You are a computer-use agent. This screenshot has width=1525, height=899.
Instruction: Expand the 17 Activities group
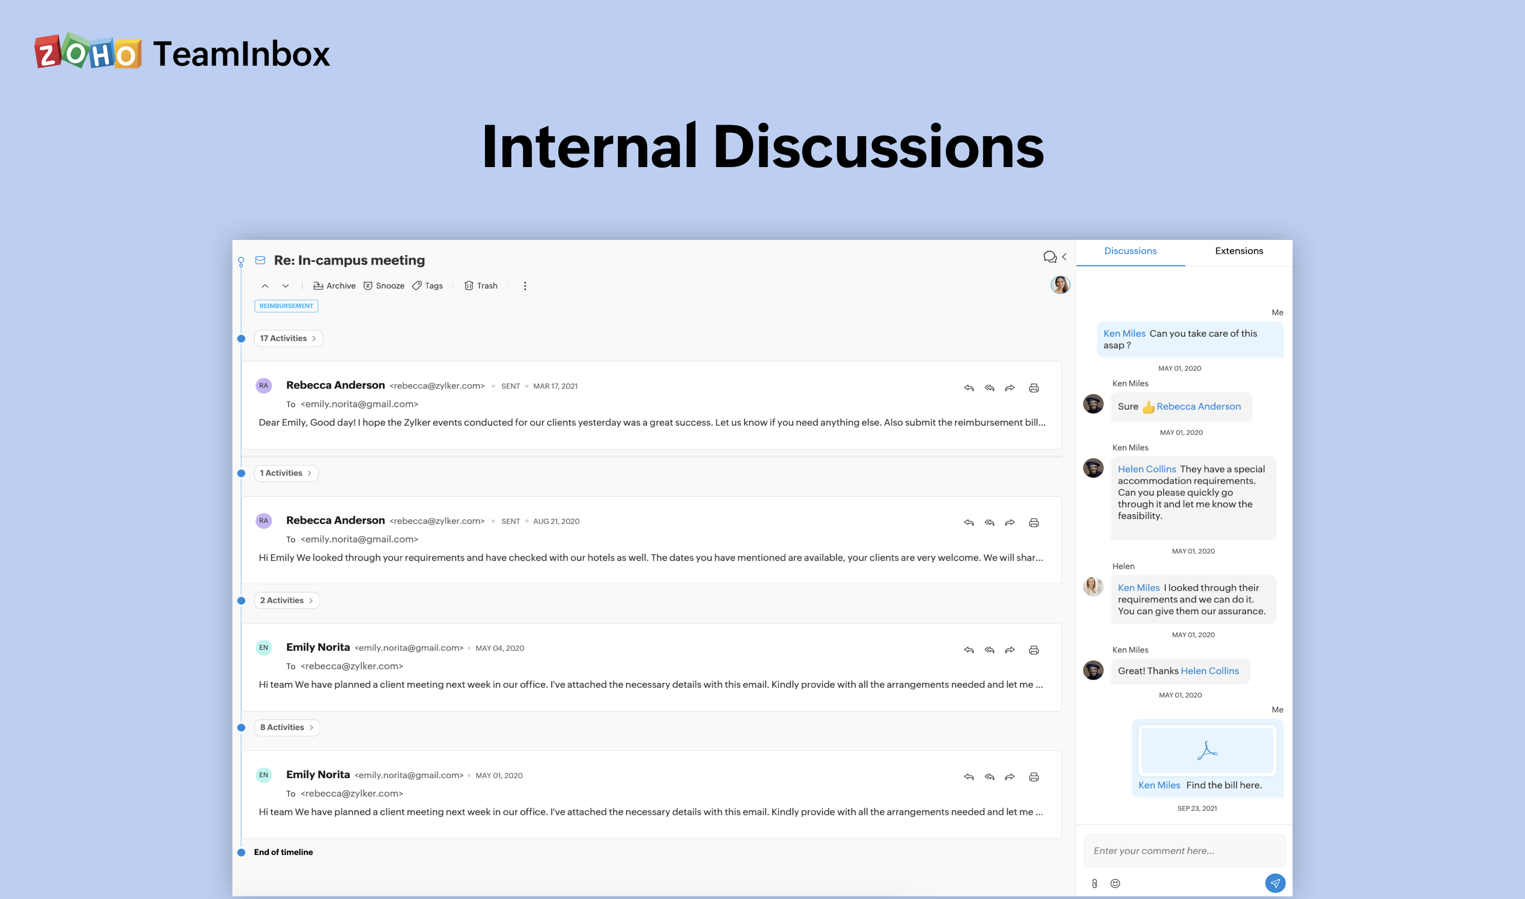[288, 338]
